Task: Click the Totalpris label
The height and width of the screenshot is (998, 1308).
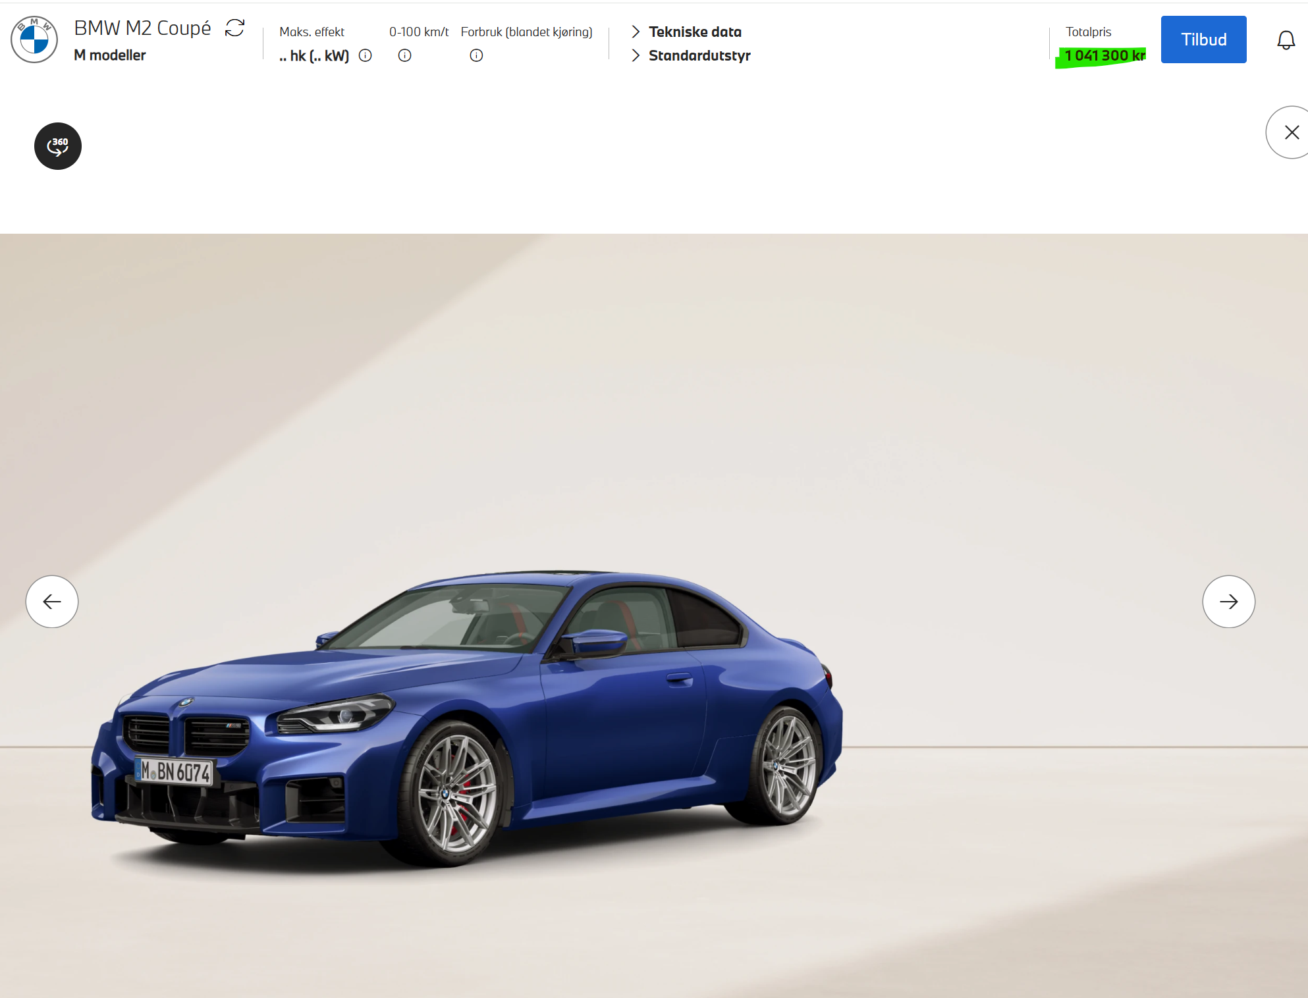Action: (x=1088, y=32)
